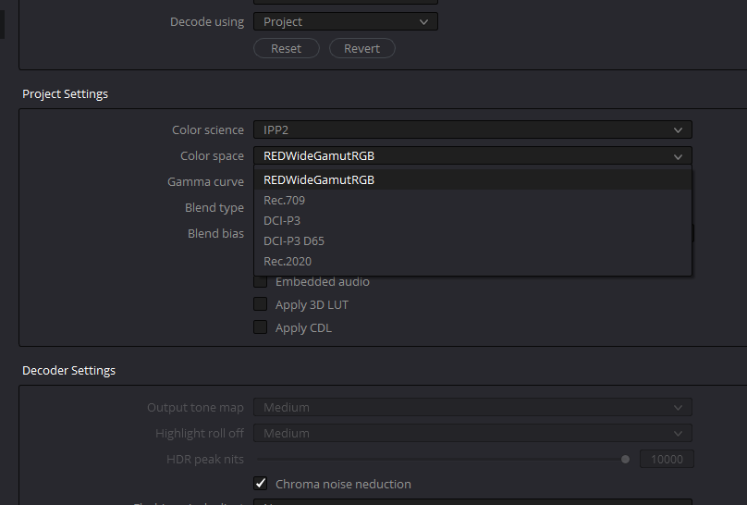Click the HDR peak nits slider handle

click(626, 459)
